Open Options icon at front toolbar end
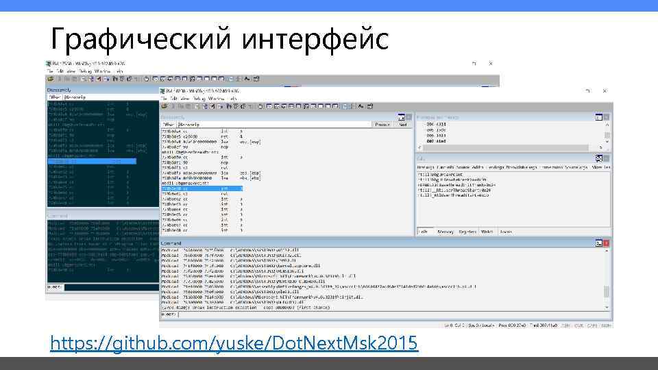 (x=369, y=107)
